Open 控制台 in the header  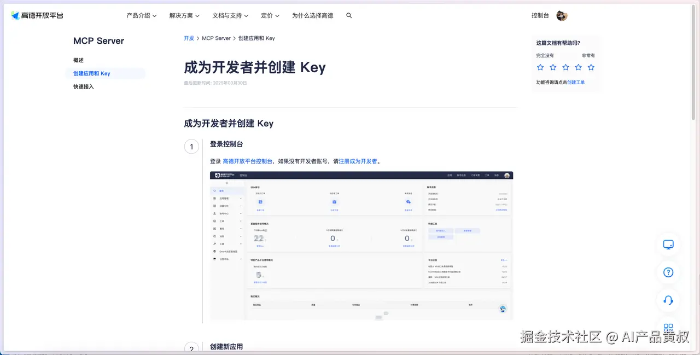tap(540, 16)
